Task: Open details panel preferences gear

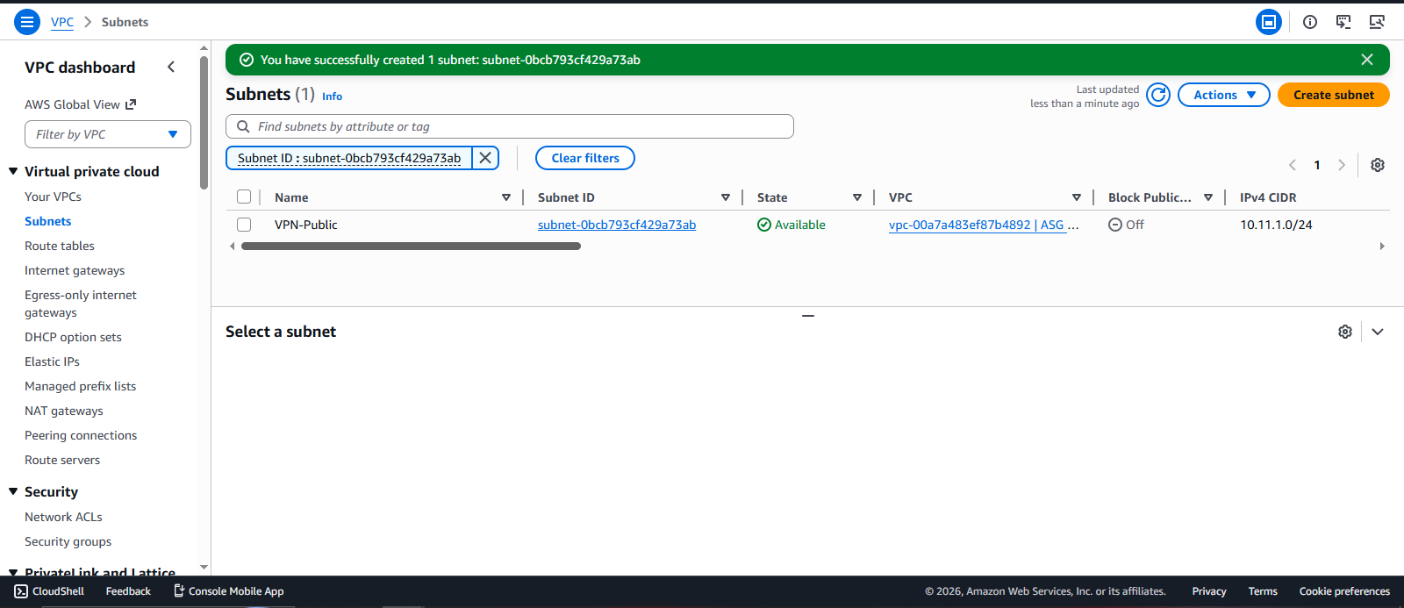Action: [1345, 332]
